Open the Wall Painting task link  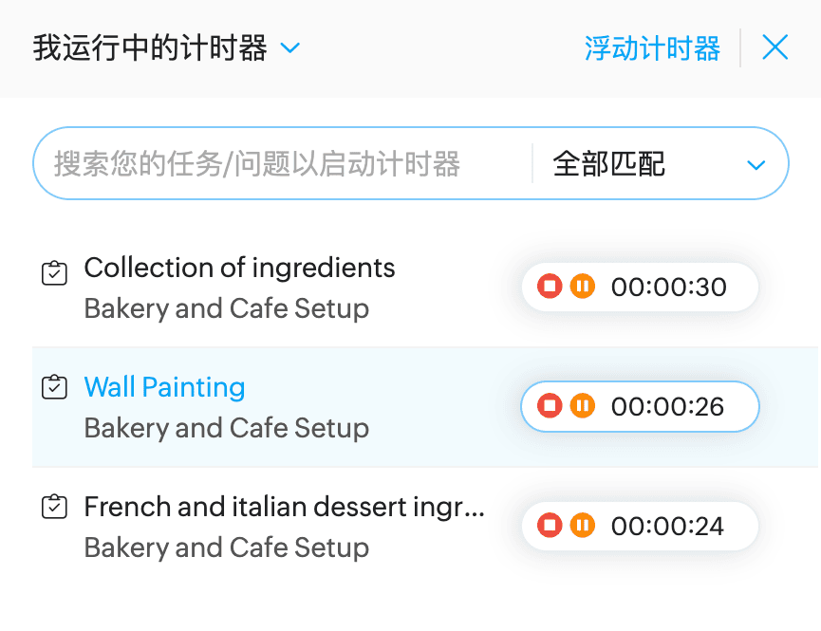(164, 387)
